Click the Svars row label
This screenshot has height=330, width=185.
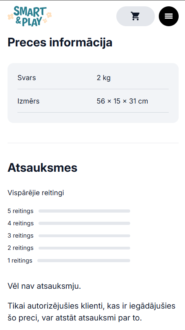27,78
